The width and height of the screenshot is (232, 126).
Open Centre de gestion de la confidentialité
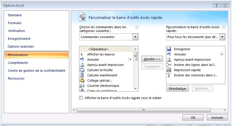tap(36, 71)
